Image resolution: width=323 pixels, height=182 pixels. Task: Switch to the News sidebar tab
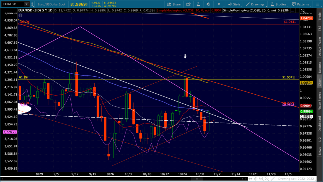click(320, 151)
